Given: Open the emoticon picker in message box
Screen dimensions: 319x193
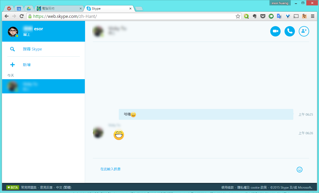Looking at the screenshot, I should 300,169.
